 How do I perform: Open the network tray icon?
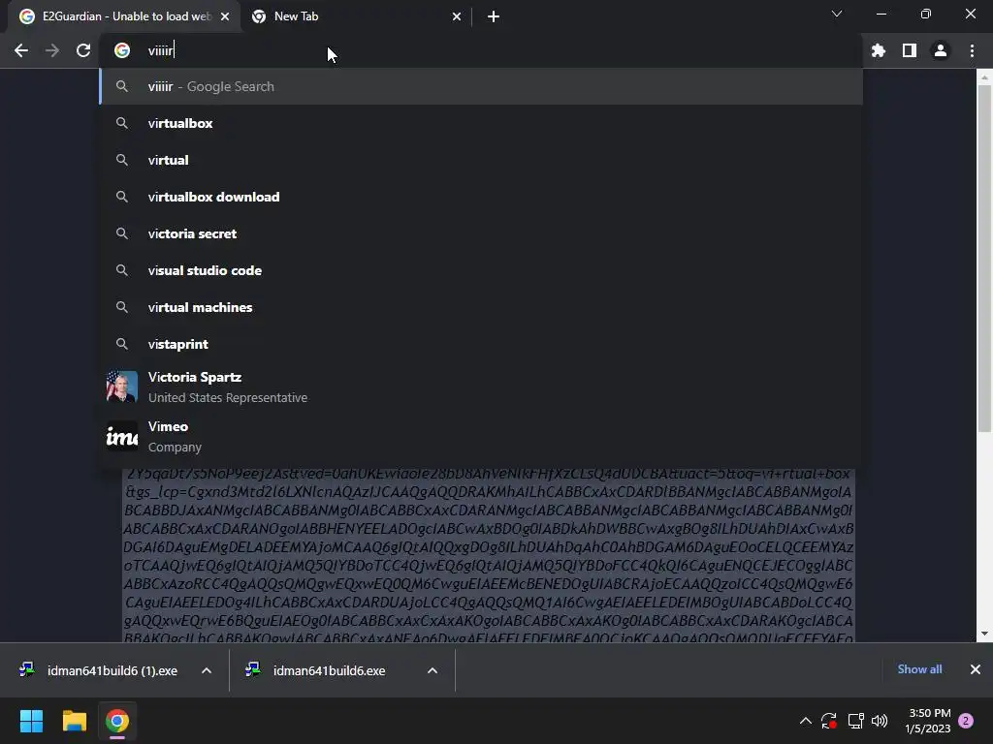(x=855, y=721)
